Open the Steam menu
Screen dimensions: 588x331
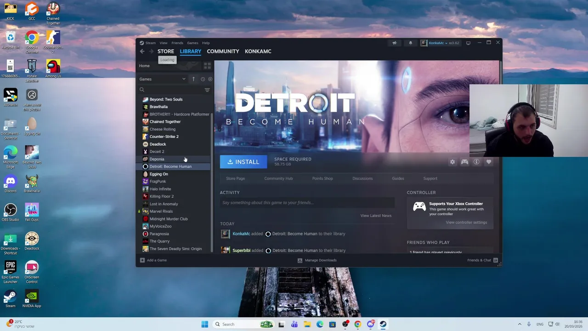tap(151, 43)
